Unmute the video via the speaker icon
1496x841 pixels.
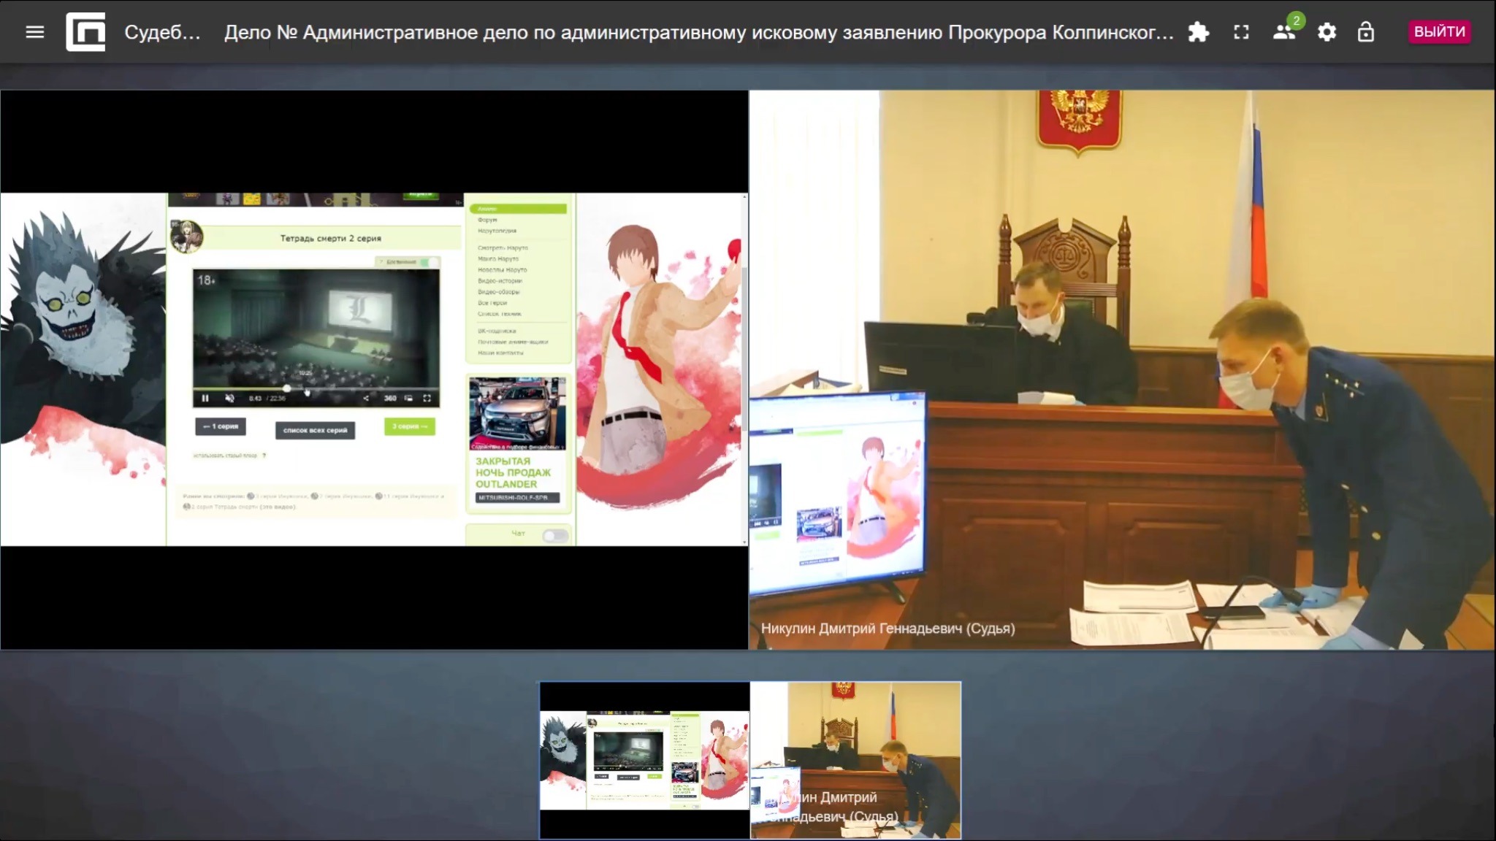[x=229, y=398]
